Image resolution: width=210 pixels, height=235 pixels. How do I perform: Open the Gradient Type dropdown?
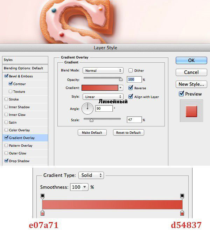[91, 175]
